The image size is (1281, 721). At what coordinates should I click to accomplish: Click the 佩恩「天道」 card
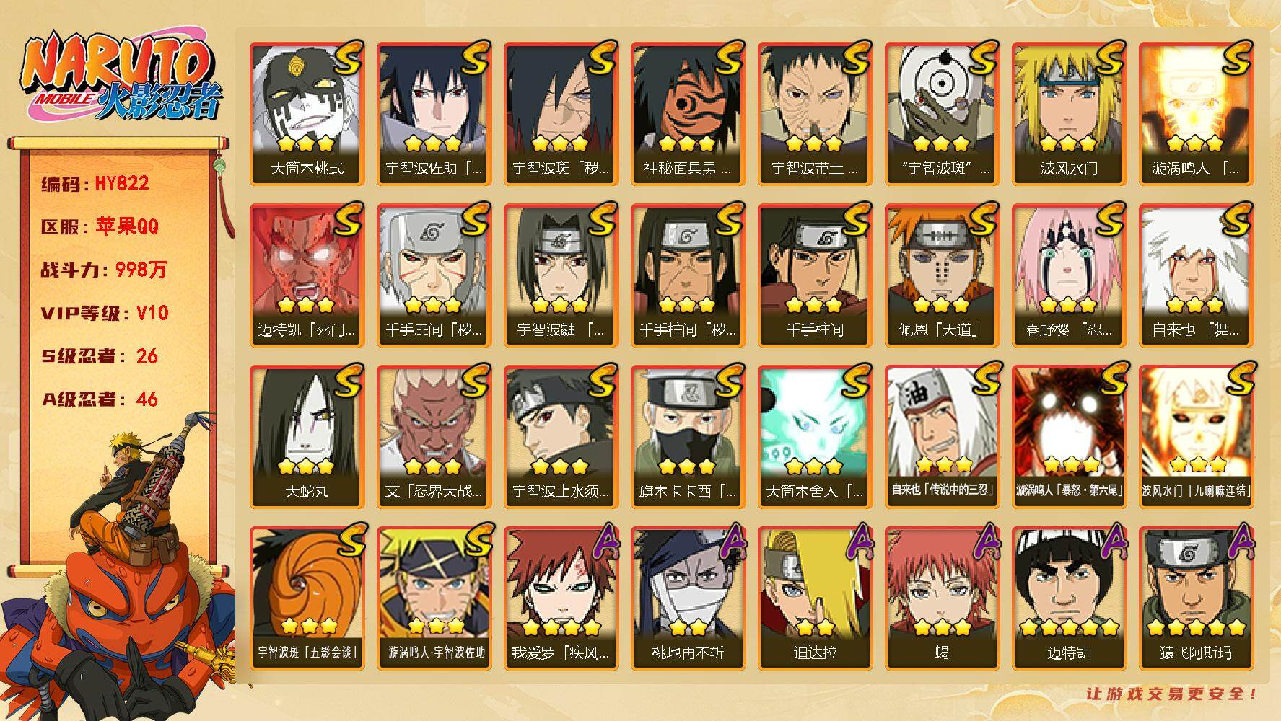click(942, 275)
